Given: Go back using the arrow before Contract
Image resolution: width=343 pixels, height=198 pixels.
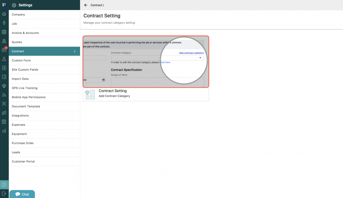Looking at the screenshot, I should [x=86, y=5].
